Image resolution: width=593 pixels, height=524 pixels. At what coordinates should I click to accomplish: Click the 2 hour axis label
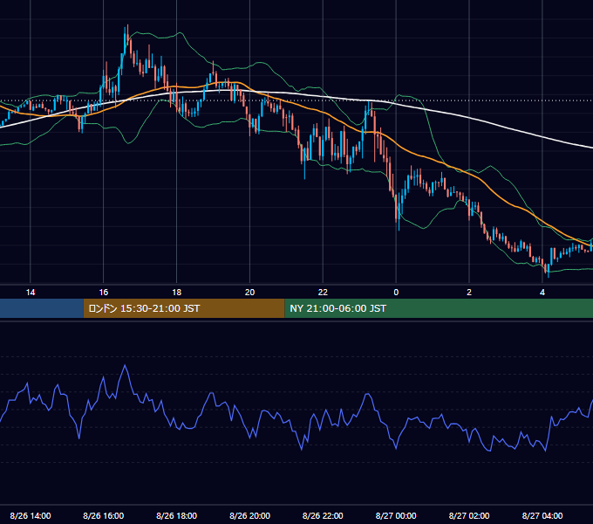(x=469, y=293)
